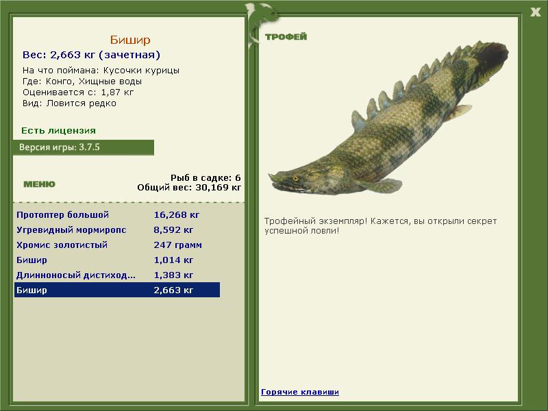Click the Есть лицензия label
This screenshot has width=548, height=411.
(58, 130)
